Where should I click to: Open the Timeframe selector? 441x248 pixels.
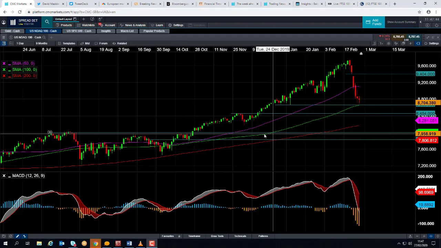pos(194,236)
